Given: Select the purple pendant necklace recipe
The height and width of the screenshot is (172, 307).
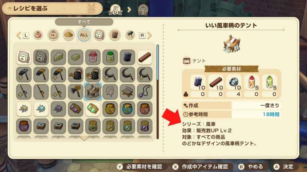Looking at the screenshot, I should click(x=145, y=92).
